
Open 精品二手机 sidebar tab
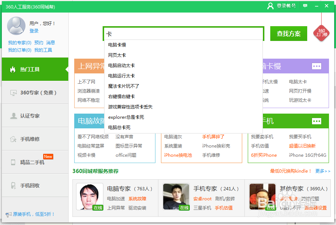35,162
